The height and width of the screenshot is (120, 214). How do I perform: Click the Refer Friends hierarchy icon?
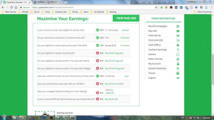(178, 59)
